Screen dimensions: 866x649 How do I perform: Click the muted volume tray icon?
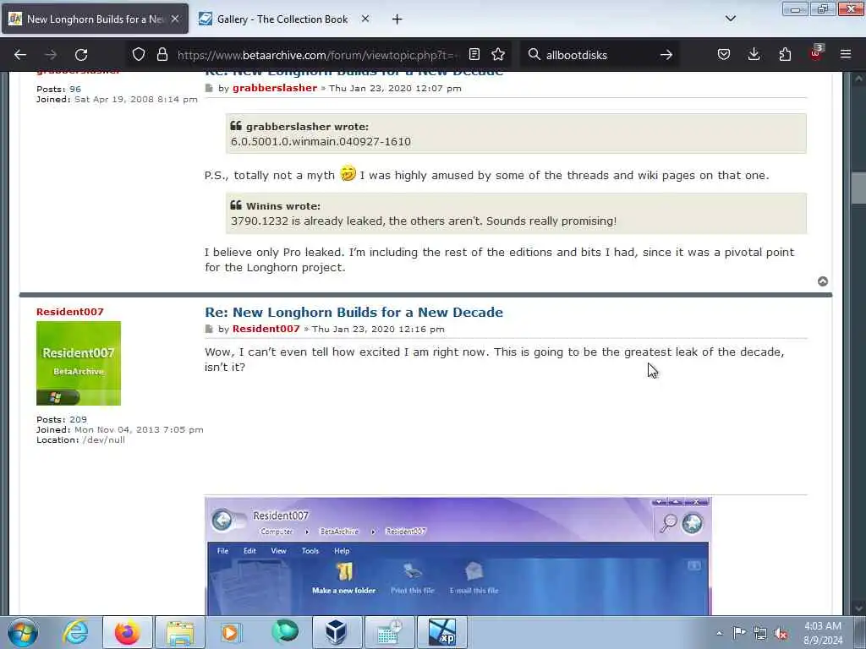point(781,634)
